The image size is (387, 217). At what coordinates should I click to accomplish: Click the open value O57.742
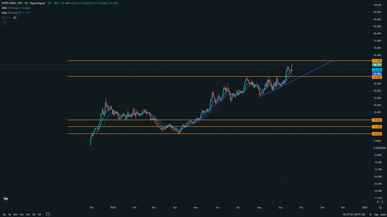[x=60, y=3]
